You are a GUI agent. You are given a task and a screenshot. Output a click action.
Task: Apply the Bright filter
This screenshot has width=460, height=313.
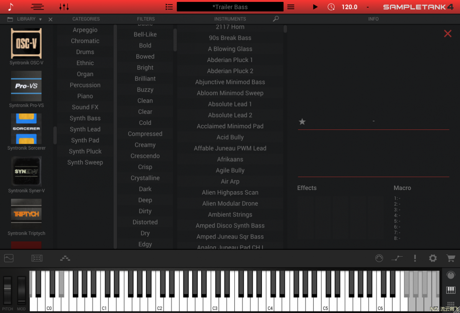point(145,68)
